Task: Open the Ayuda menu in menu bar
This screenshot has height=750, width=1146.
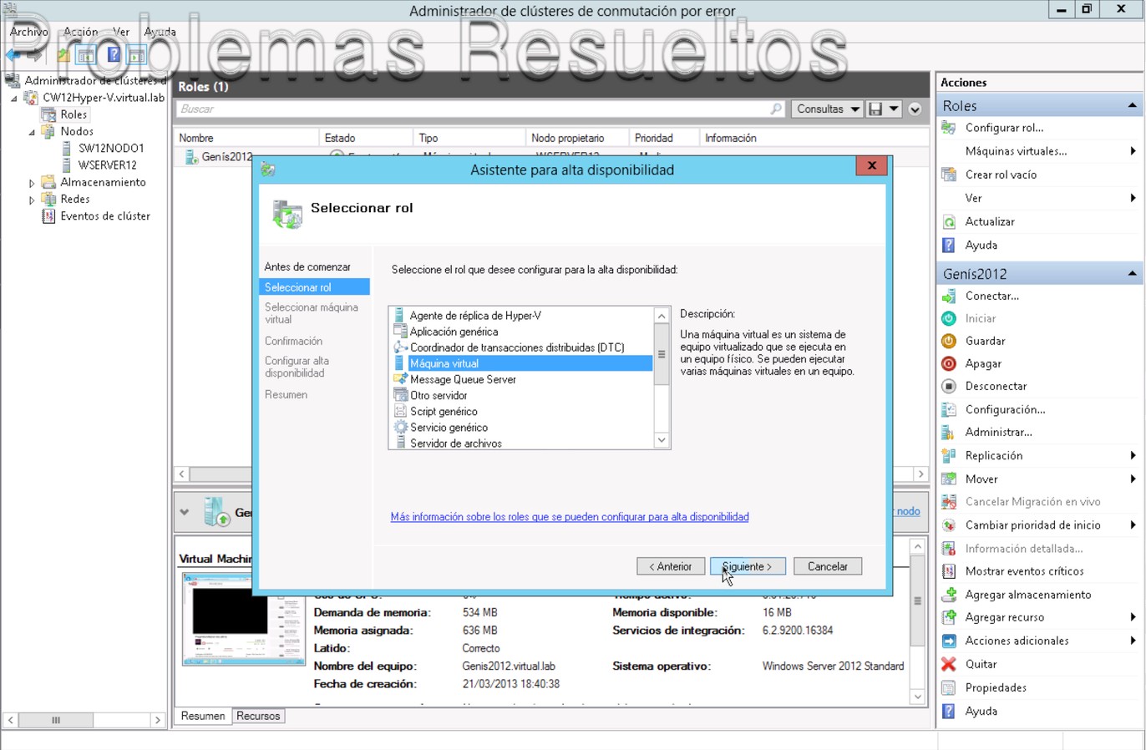Action: pyautogui.click(x=160, y=32)
